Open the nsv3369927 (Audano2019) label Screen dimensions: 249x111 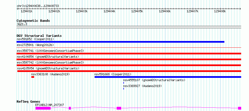142,86
